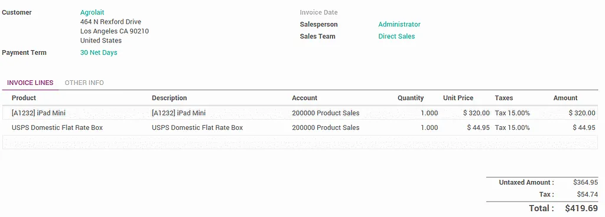The height and width of the screenshot is (217, 605).
Task: Switch to the Other Info tab
Action: pos(84,83)
